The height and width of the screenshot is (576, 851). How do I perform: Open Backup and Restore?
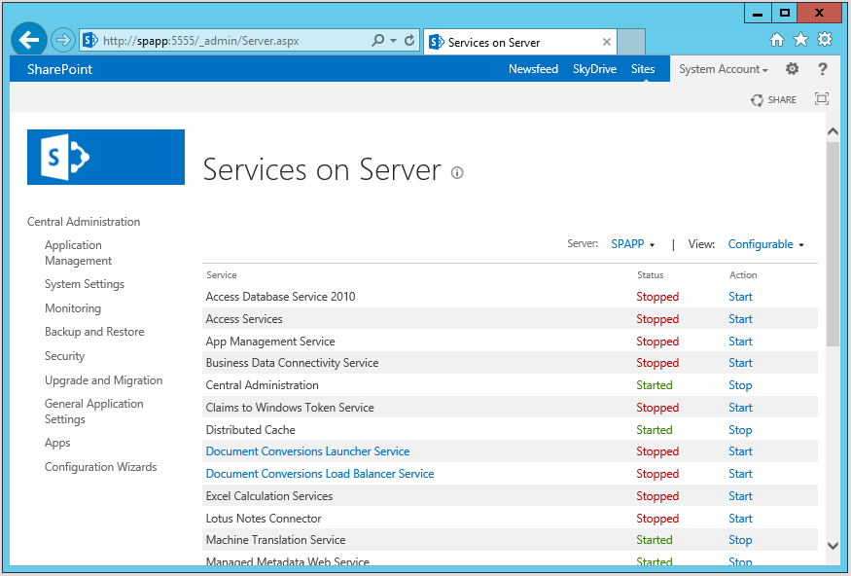pyautogui.click(x=94, y=332)
